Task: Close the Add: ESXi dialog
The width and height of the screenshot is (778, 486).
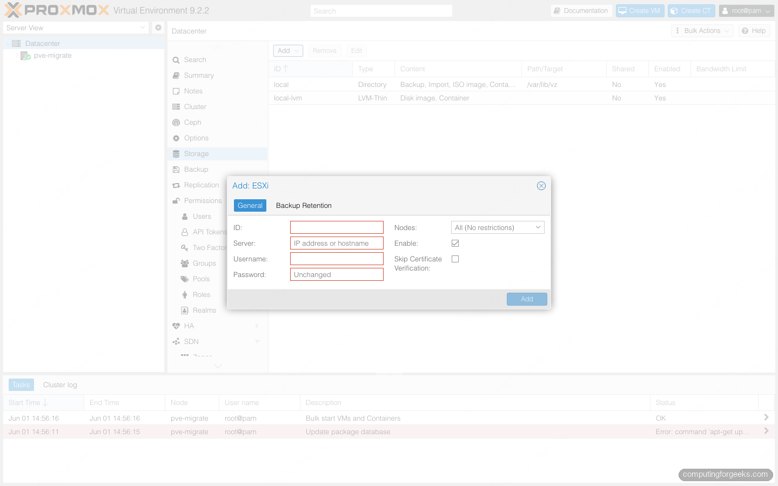Action: pyautogui.click(x=541, y=186)
